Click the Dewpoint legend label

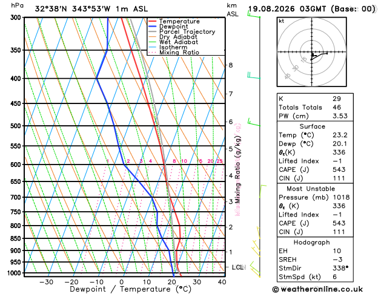tap(173, 27)
